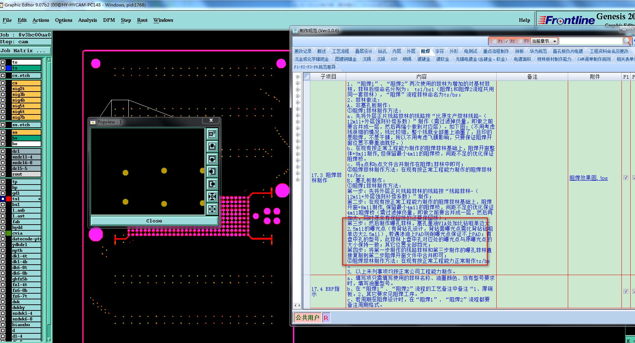Image resolution: width=635 pixels, height=343 pixels.
Task: Open the 阻焊效果图.jpg attachment link
Action: pos(589,178)
